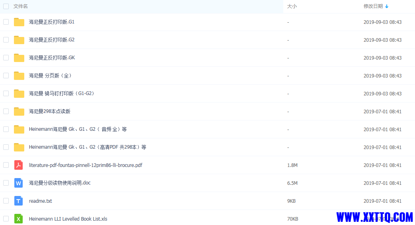Viewport: 415px width, 225px height.
Task: Check the box for 海尼曼298本点读版
Action: point(6,111)
